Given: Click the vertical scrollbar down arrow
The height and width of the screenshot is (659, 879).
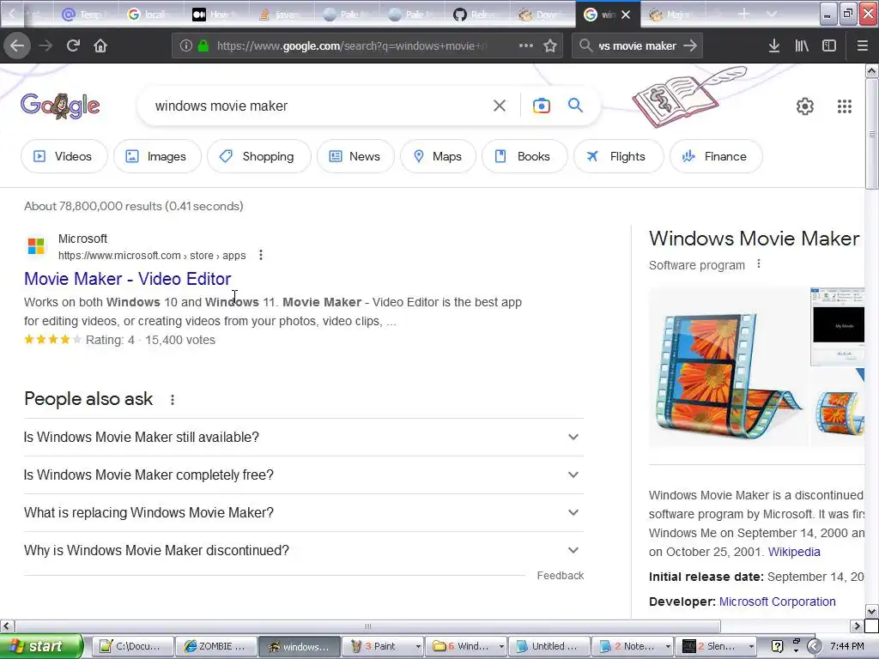Looking at the screenshot, I should 872,611.
